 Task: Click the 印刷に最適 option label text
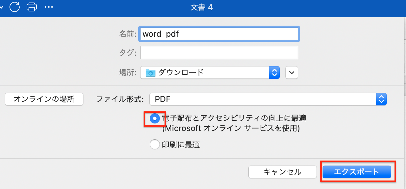pos(181,145)
